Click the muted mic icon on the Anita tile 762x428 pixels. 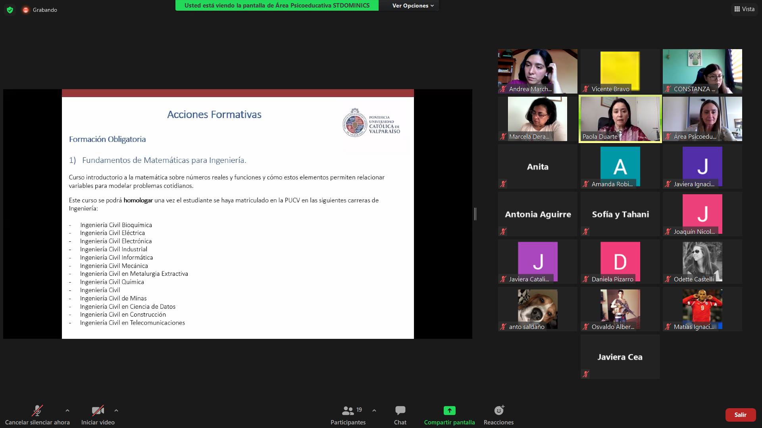pos(503,184)
